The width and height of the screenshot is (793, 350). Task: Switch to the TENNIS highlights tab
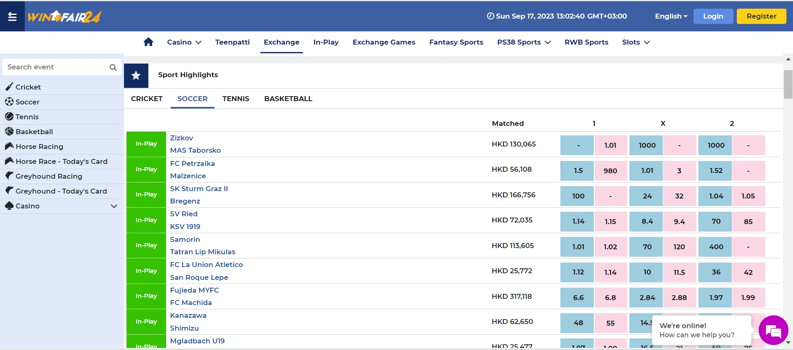[x=236, y=99]
